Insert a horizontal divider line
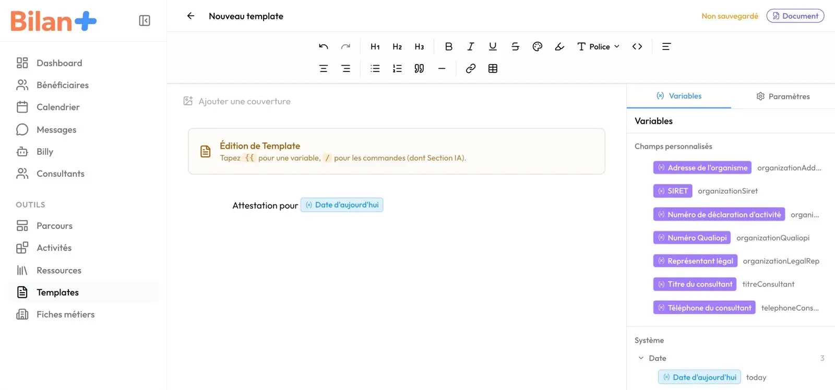The height and width of the screenshot is (390, 835). click(x=442, y=68)
